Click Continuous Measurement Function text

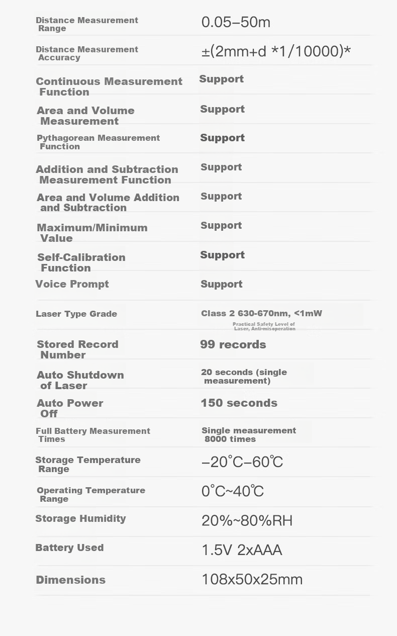[109, 86]
